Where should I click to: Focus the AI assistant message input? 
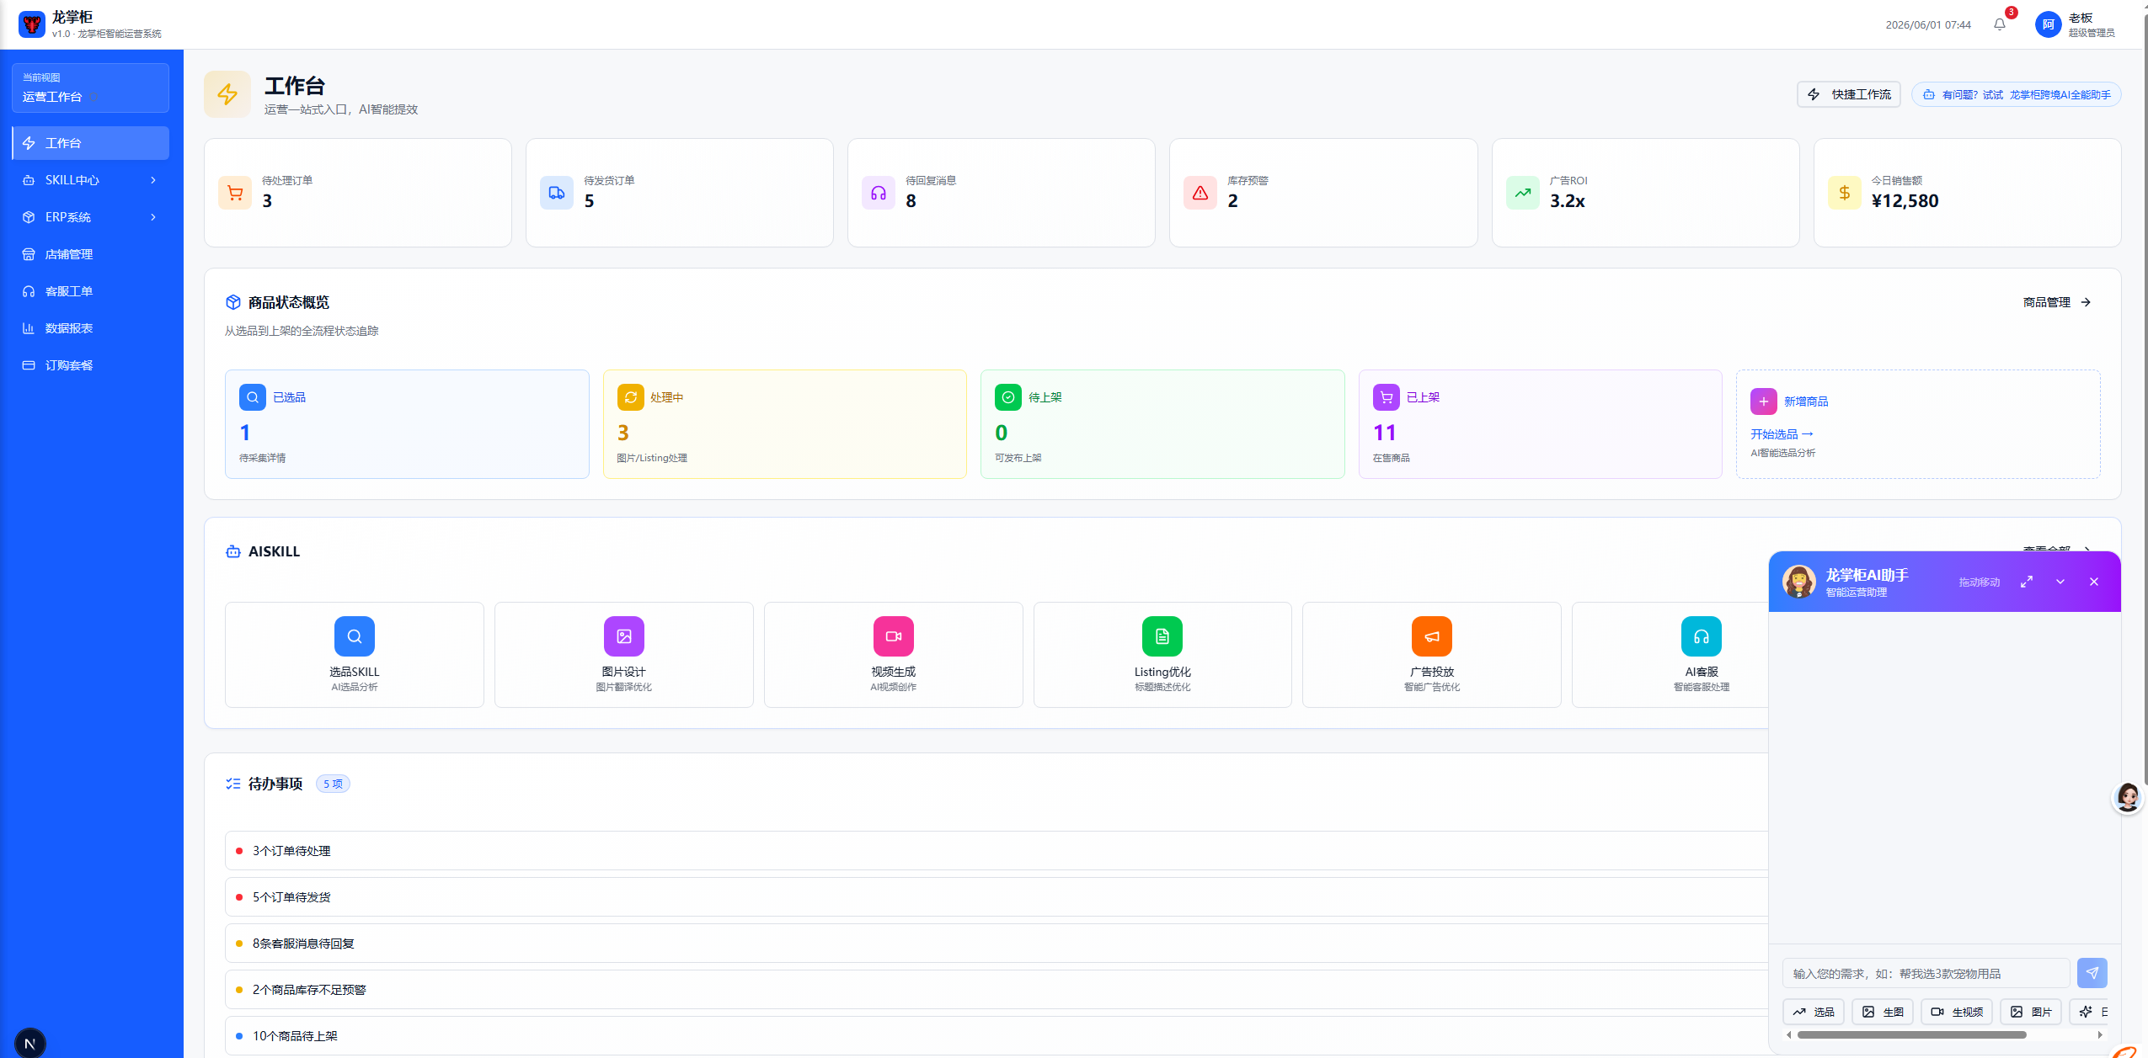[x=1926, y=973]
